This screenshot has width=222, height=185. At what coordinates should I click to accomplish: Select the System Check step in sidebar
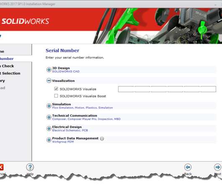point(7,66)
